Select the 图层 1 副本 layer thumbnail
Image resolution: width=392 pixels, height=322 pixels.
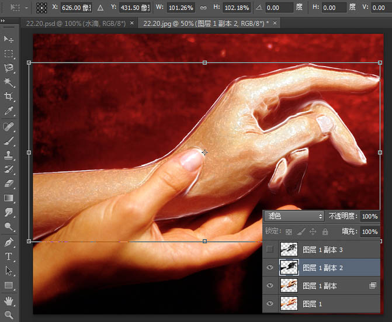289,285
